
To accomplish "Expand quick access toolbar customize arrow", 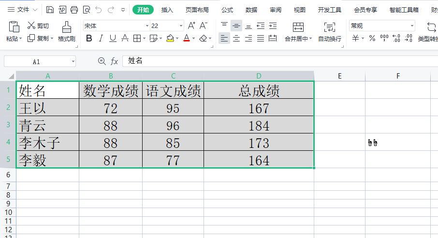I will pos(123,10).
